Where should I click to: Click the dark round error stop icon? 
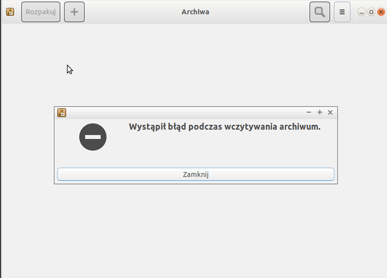[93, 137]
